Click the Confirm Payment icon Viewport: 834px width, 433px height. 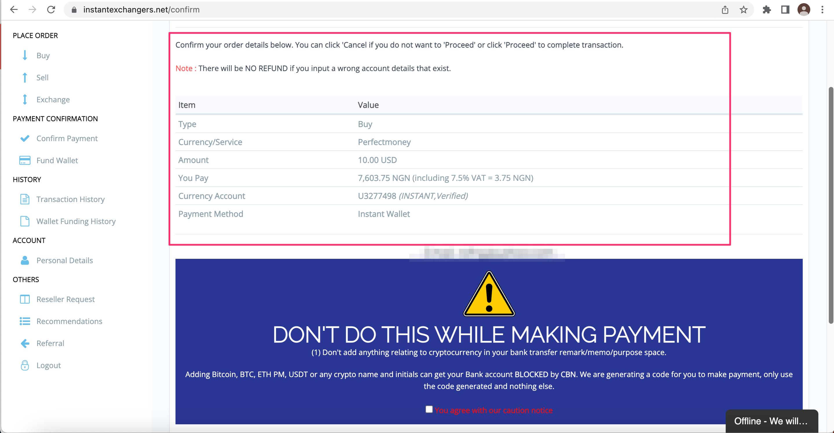click(x=25, y=138)
